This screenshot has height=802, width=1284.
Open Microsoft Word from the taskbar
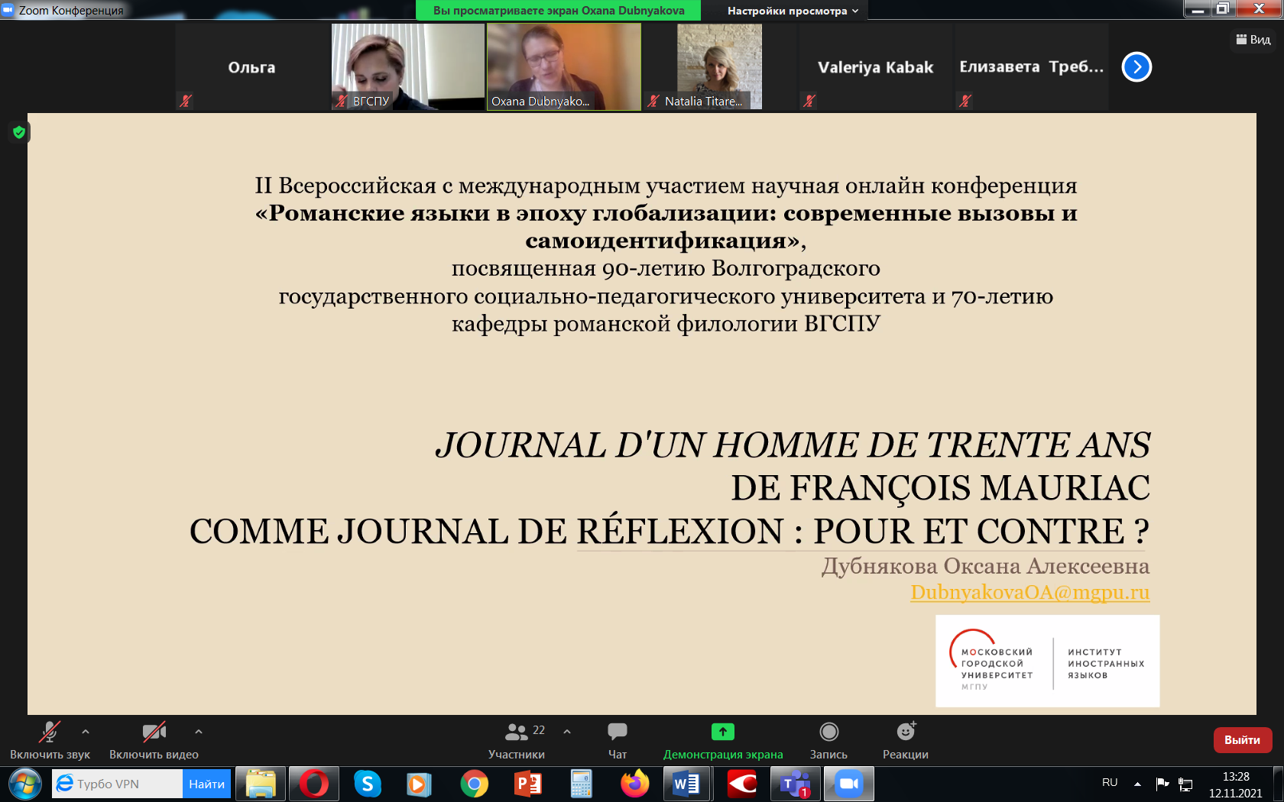pyautogui.click(x=687, y=784)
